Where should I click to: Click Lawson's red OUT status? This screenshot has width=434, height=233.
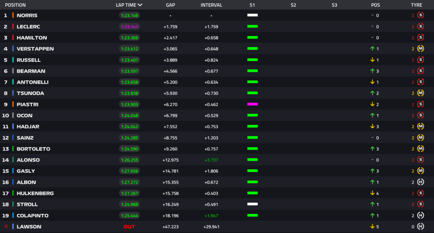point(129,227)
